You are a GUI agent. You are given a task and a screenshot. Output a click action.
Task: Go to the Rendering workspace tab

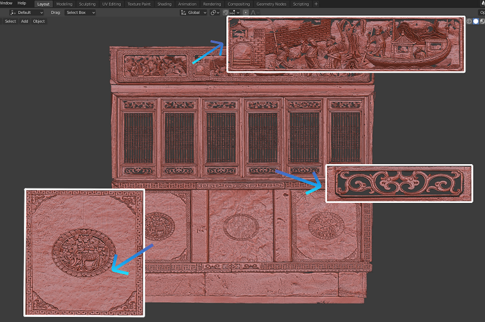point(212,4)
